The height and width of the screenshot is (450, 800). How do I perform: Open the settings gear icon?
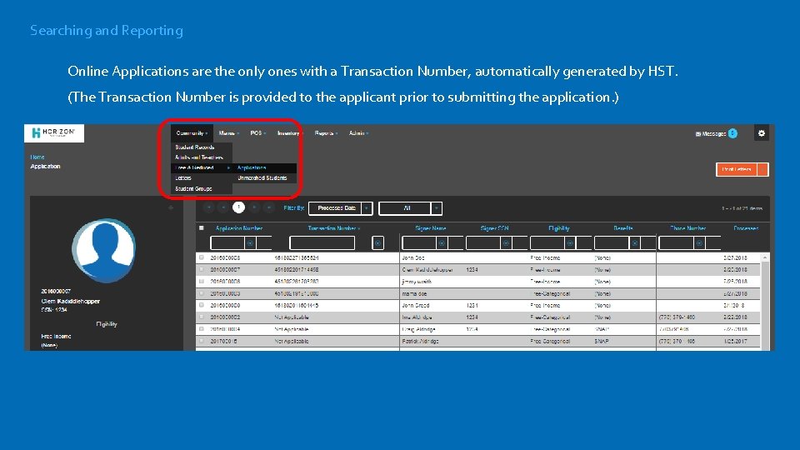tap(761, 133)
